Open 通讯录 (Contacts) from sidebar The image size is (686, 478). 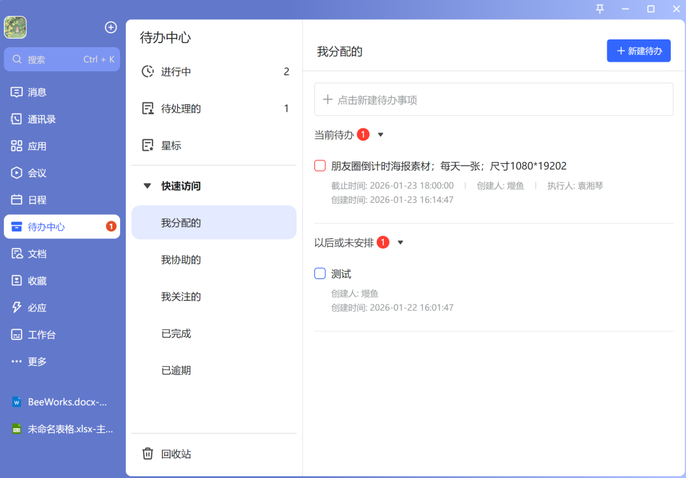(x=39, y=119)
